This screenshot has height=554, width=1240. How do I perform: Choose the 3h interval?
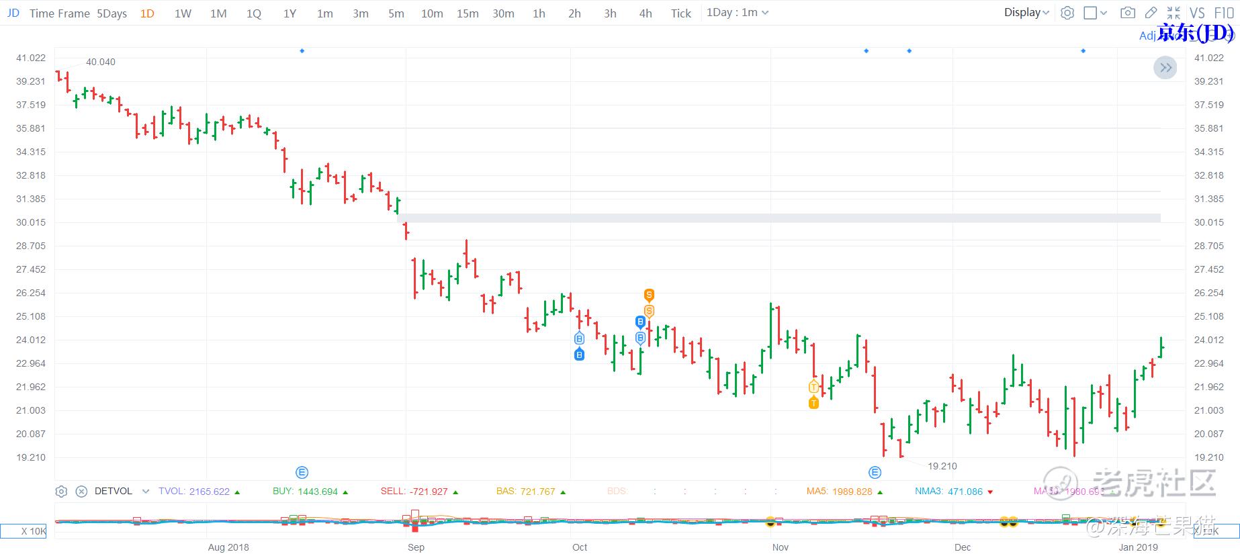coord(610,13)
